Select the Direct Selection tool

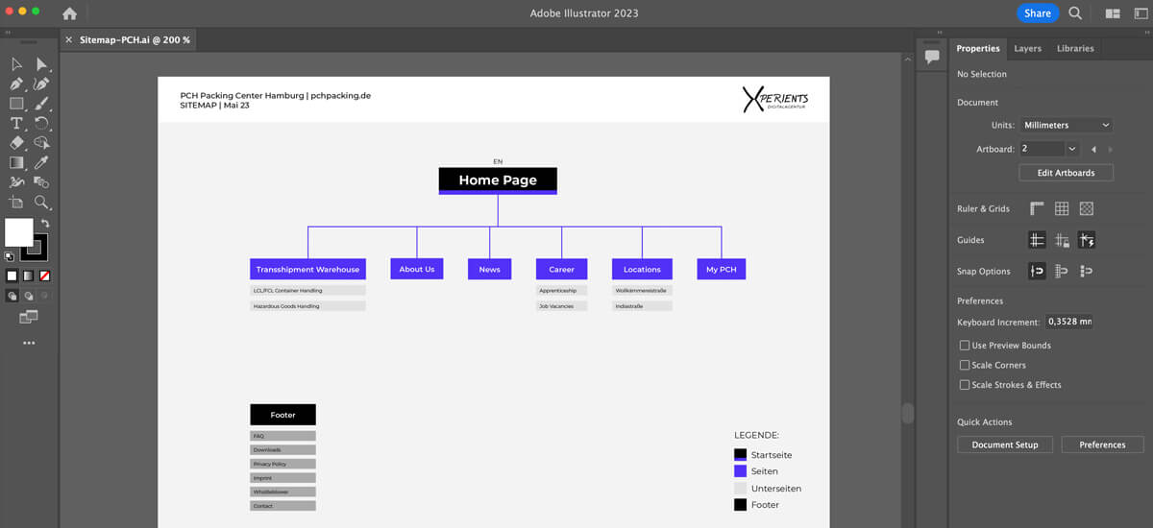click(41, 64)
